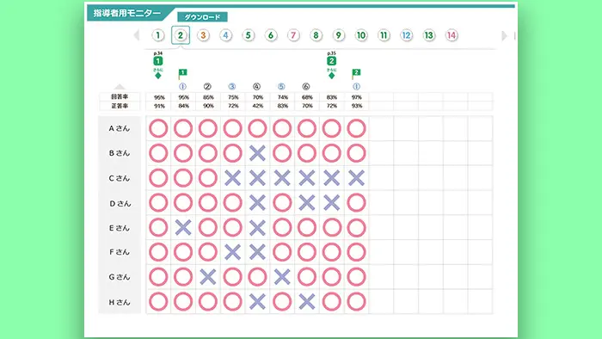Select student G さん
The image size is (602, 339).
point(120,277)
